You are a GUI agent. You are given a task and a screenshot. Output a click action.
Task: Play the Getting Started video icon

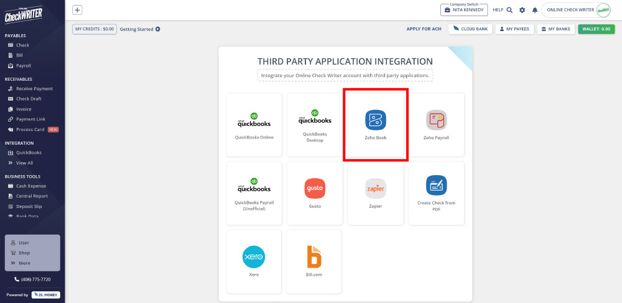pyautogui.click(x=158, y=29)
